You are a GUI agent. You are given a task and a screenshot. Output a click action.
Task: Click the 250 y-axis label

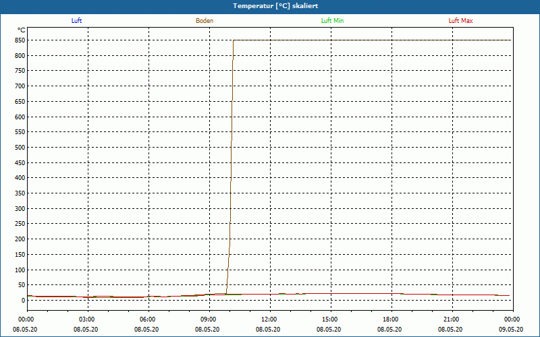coord(20,224)
